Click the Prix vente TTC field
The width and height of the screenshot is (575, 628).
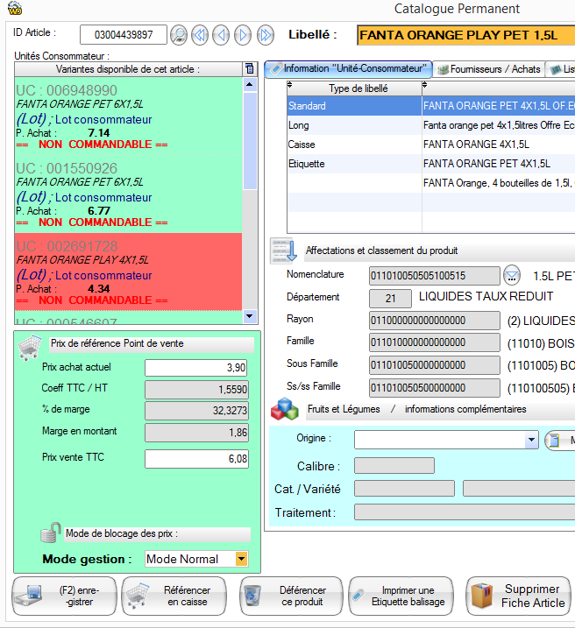click(196, 459)
